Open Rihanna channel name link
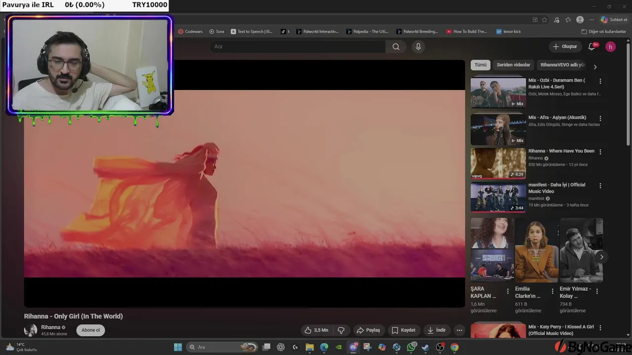632x355 pixels. click(x=50, y=327)
